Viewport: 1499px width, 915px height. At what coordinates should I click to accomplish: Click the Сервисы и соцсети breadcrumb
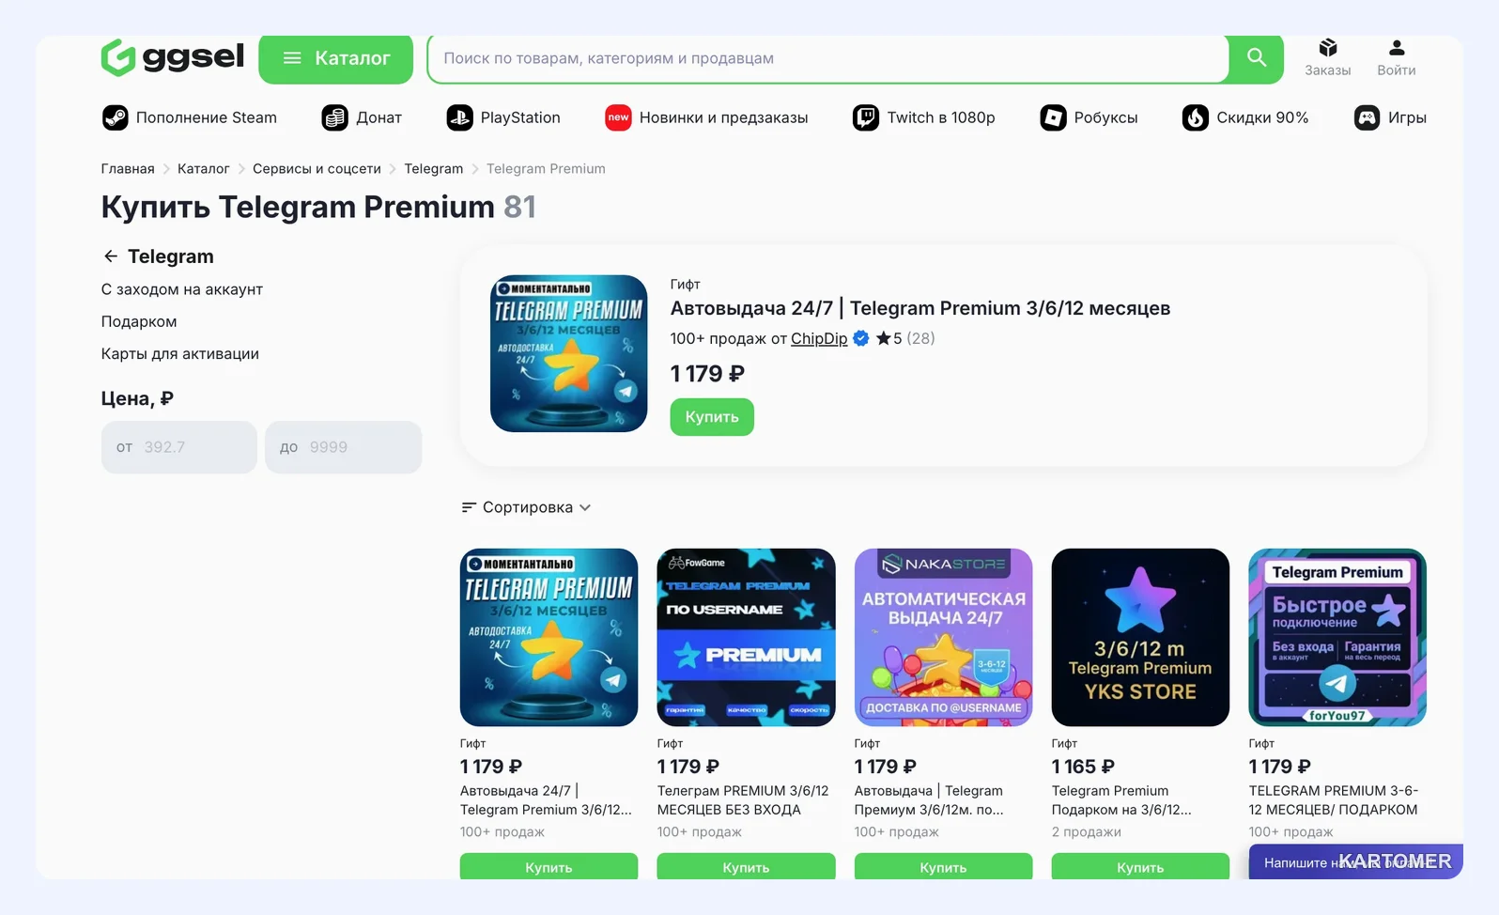coord(317,169)
